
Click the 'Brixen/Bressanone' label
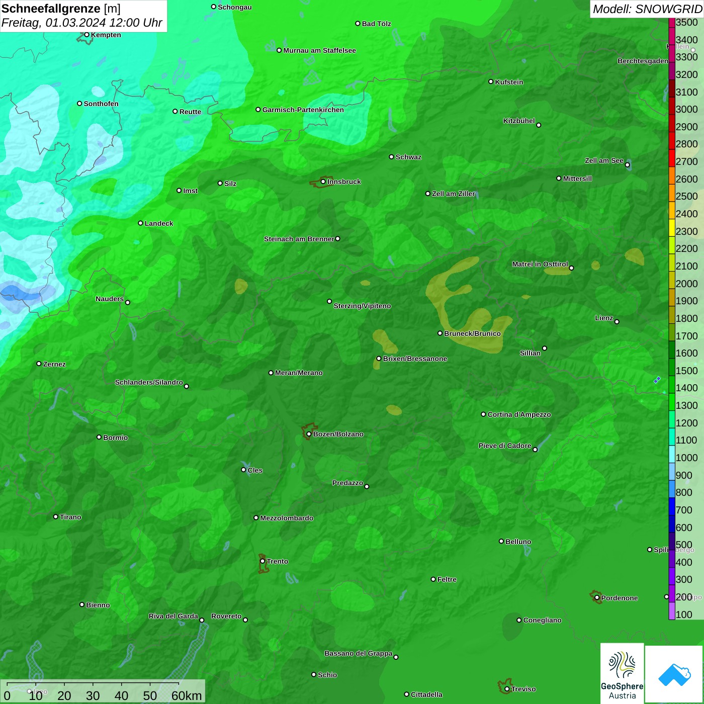tap(415, 359)
